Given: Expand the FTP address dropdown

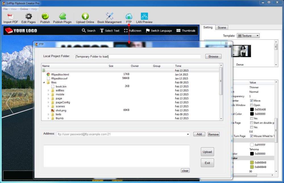Looking at the screenshot, I should point(188,134).
